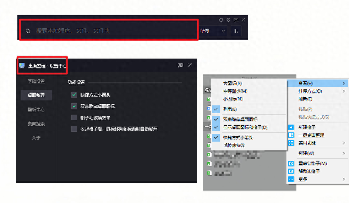
Task: Expand the 查看(V) submenu
Action: 317,83
